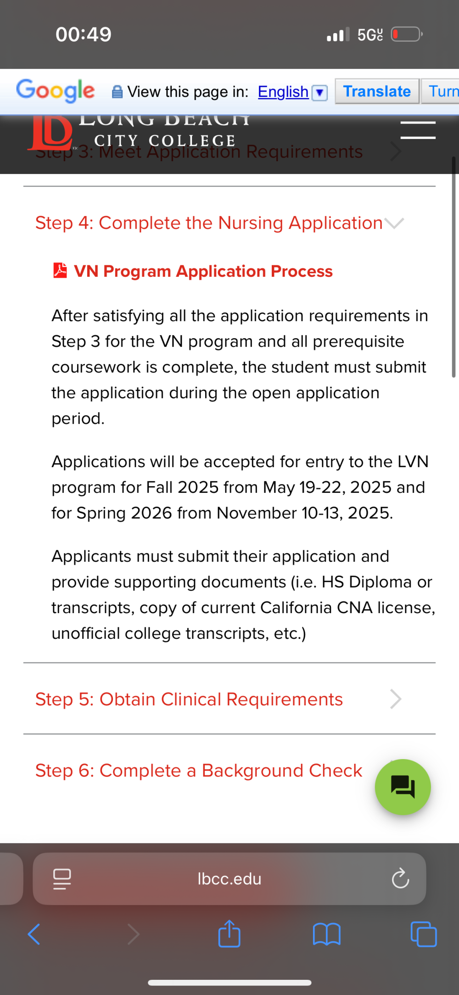This screenshot has width=459, height=995.
Task: Tap the lbcc.edu address bar
Action: [229, 878]
